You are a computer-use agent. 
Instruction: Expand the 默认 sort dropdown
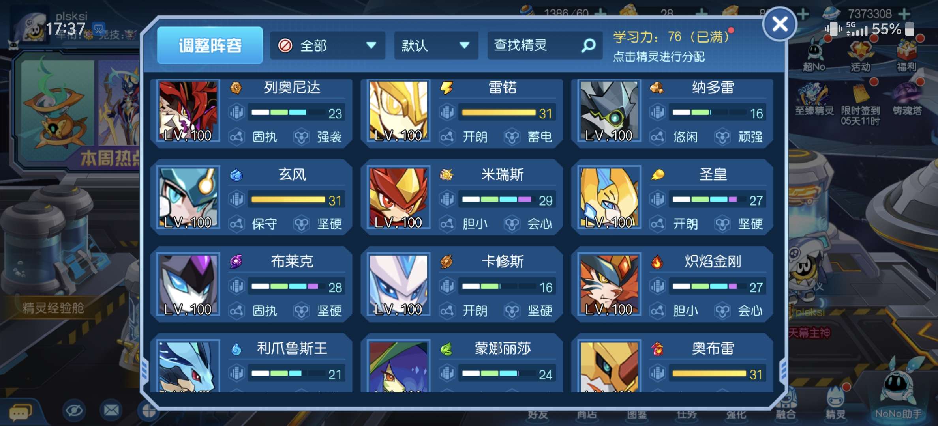(x=436, y=46)
